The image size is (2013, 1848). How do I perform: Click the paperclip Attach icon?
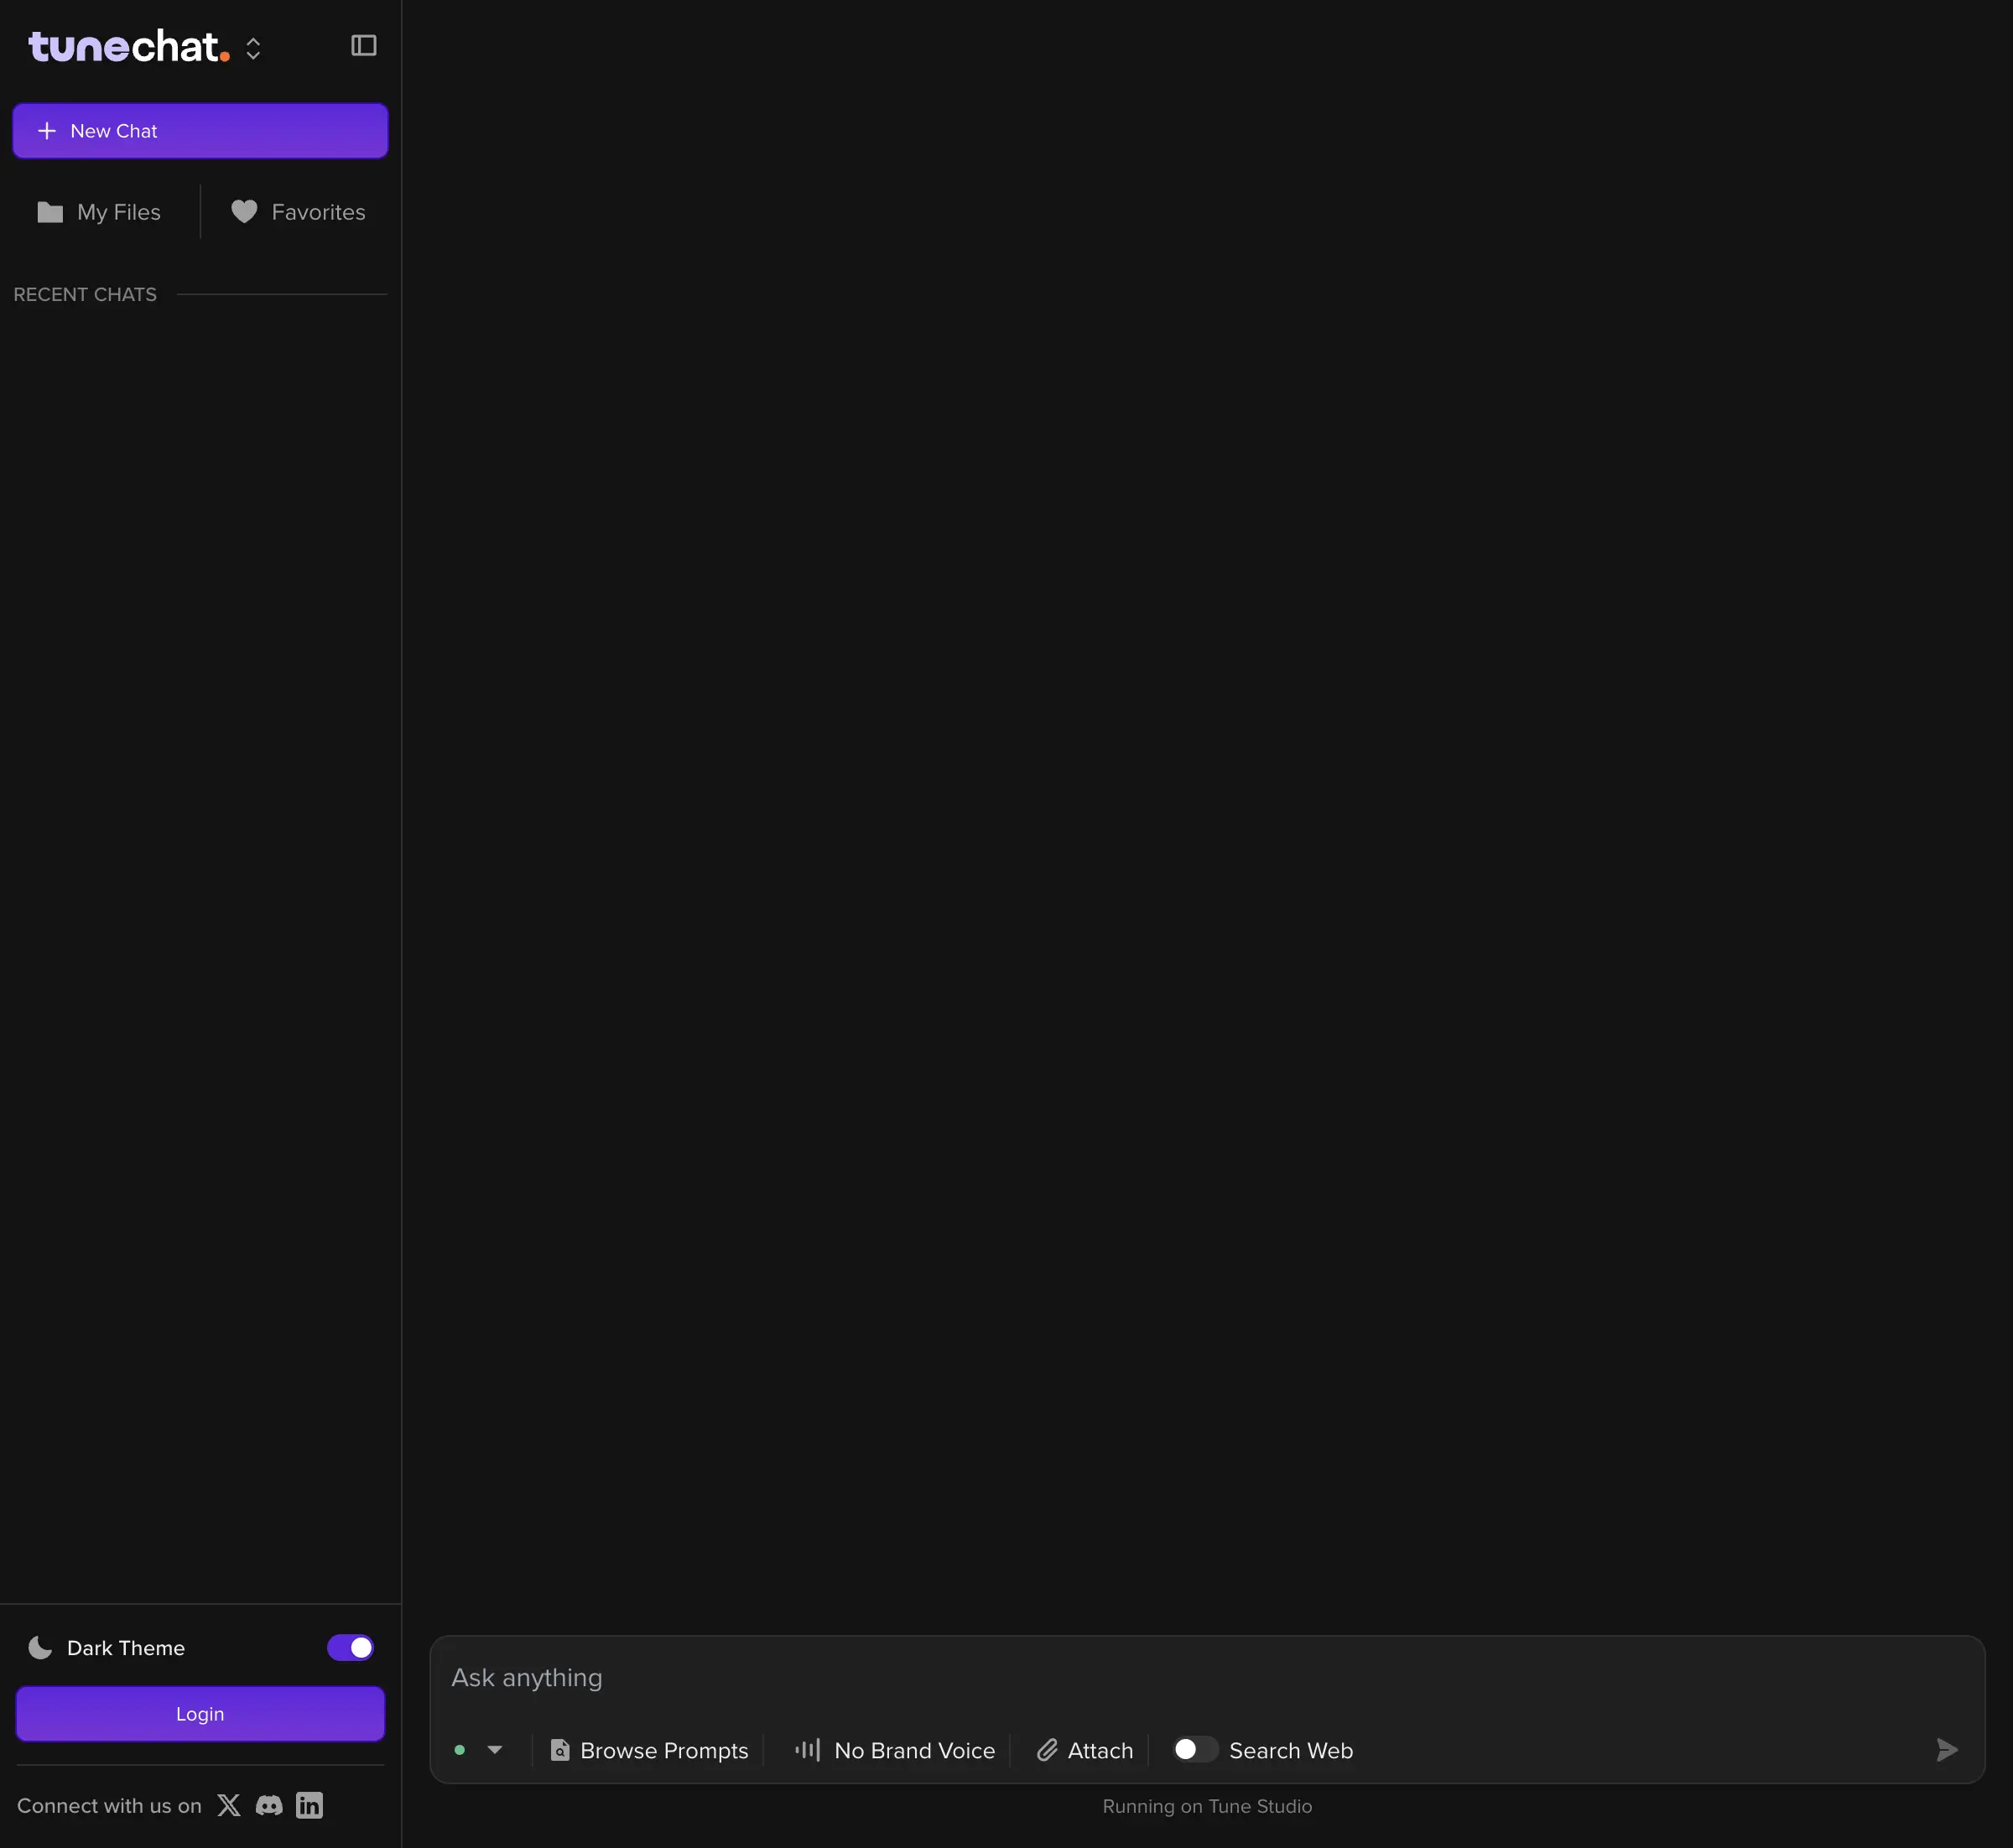pos(1048,1750)
